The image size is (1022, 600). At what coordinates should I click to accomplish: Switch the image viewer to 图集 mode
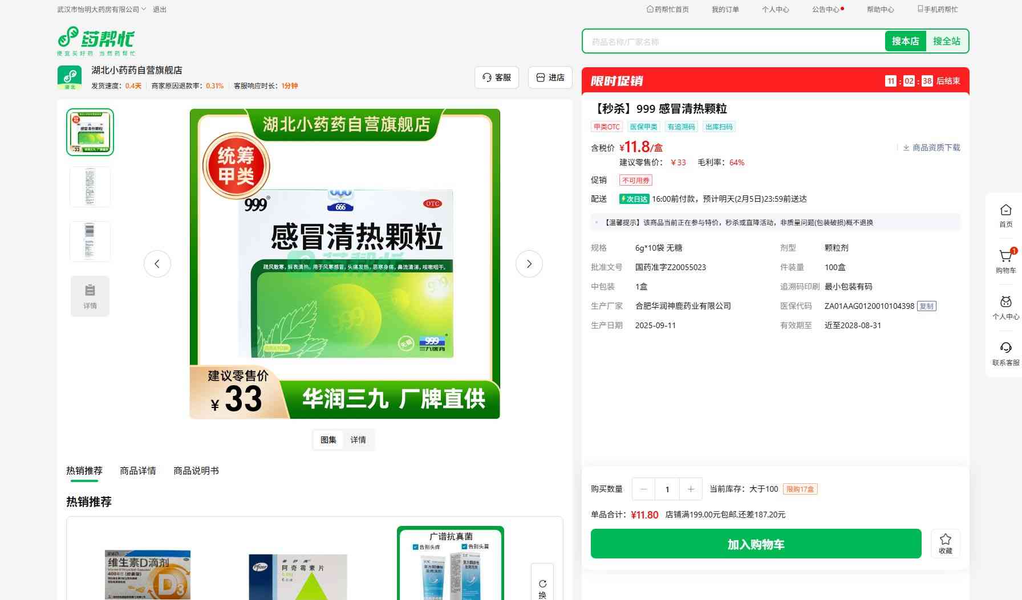(x=328, y=440)
